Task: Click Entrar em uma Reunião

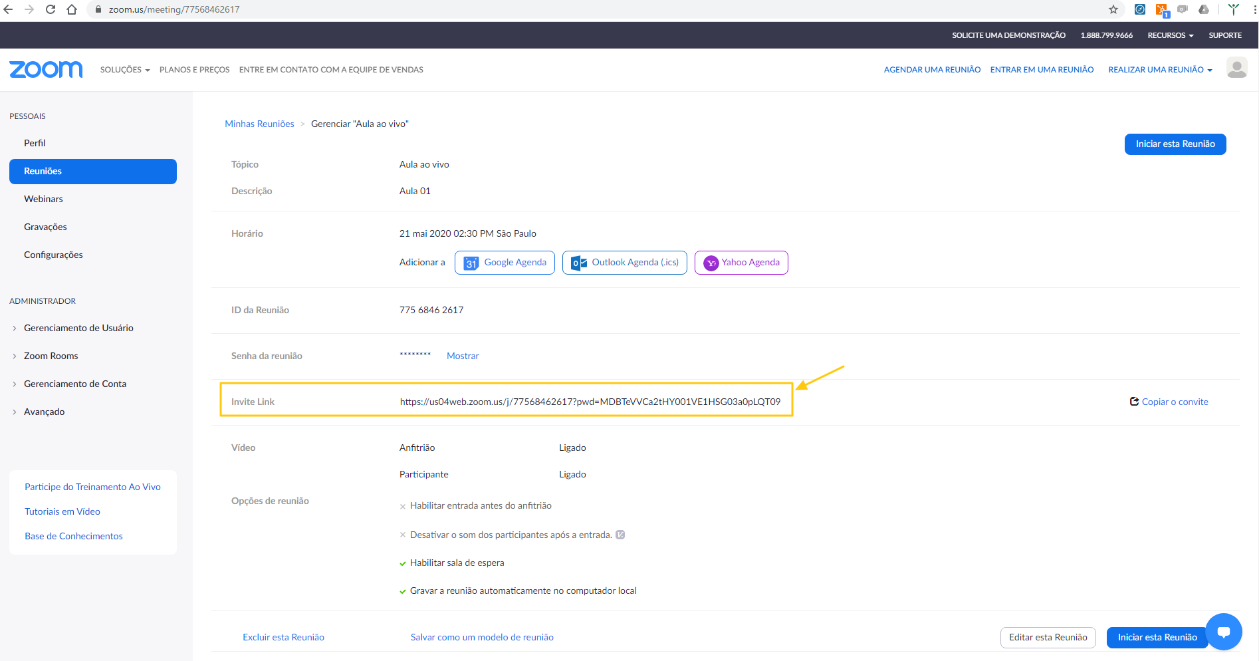Action: 1042,70
